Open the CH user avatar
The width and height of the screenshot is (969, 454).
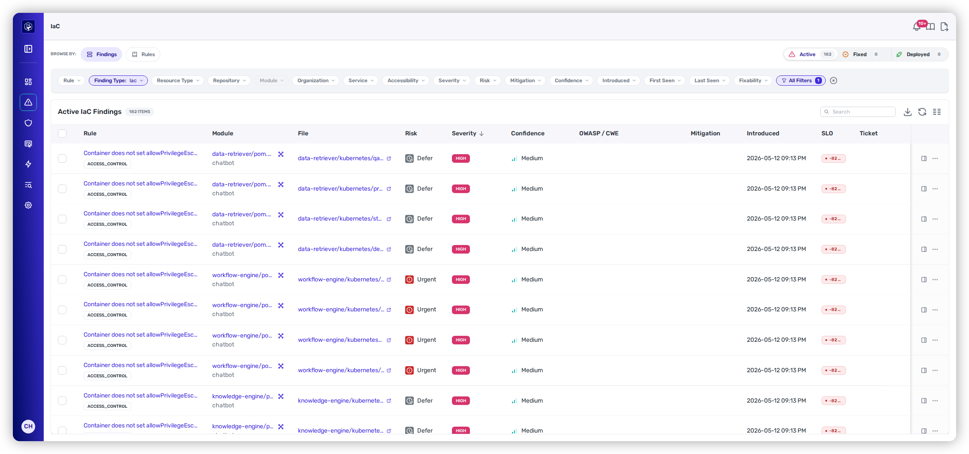[x=28, y=426]
